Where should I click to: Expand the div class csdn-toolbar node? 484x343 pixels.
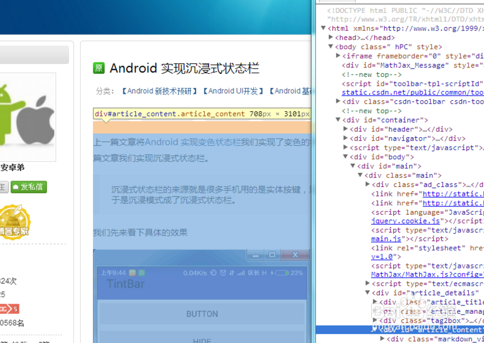click(x=338, y=101)
